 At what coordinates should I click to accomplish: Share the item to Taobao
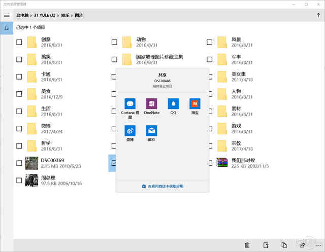pyautogui.click(x=194, y=104)
